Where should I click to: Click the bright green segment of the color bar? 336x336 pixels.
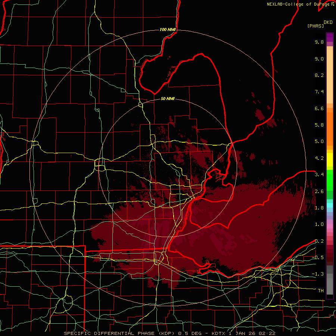point(330,180)
